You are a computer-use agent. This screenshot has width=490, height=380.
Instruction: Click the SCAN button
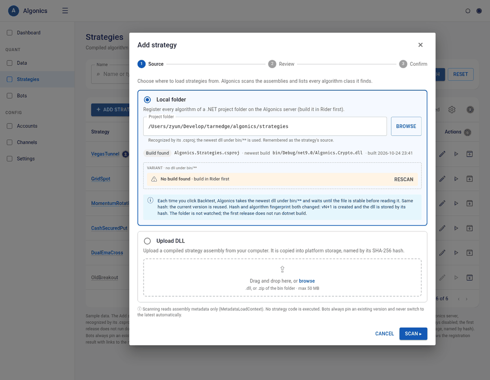[413, 334]
